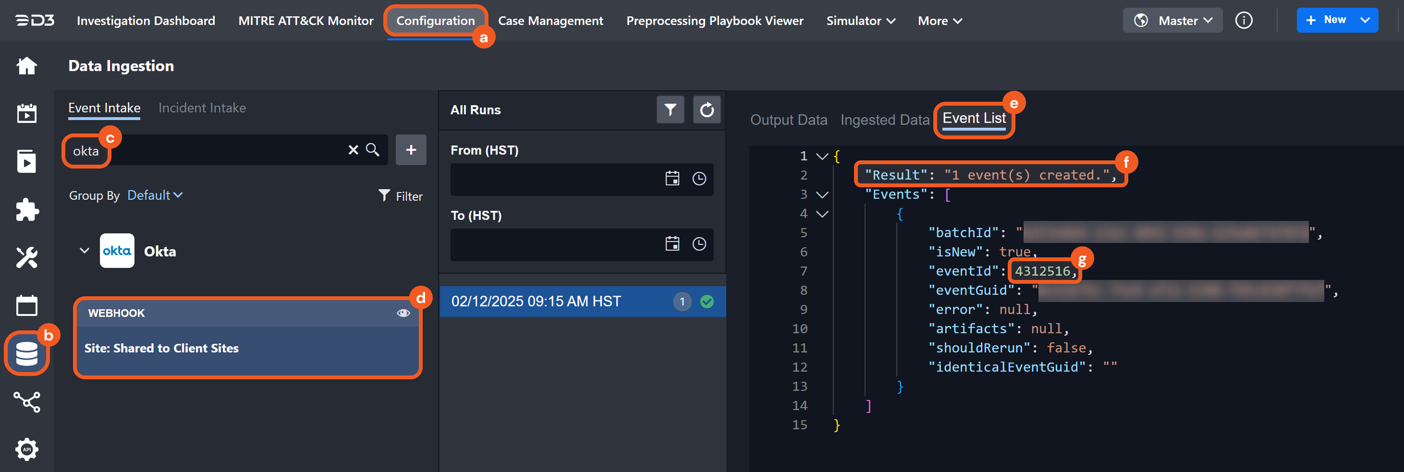Click the home icon in sidebar
1404x472 pixels.
[x=26, y=66]
